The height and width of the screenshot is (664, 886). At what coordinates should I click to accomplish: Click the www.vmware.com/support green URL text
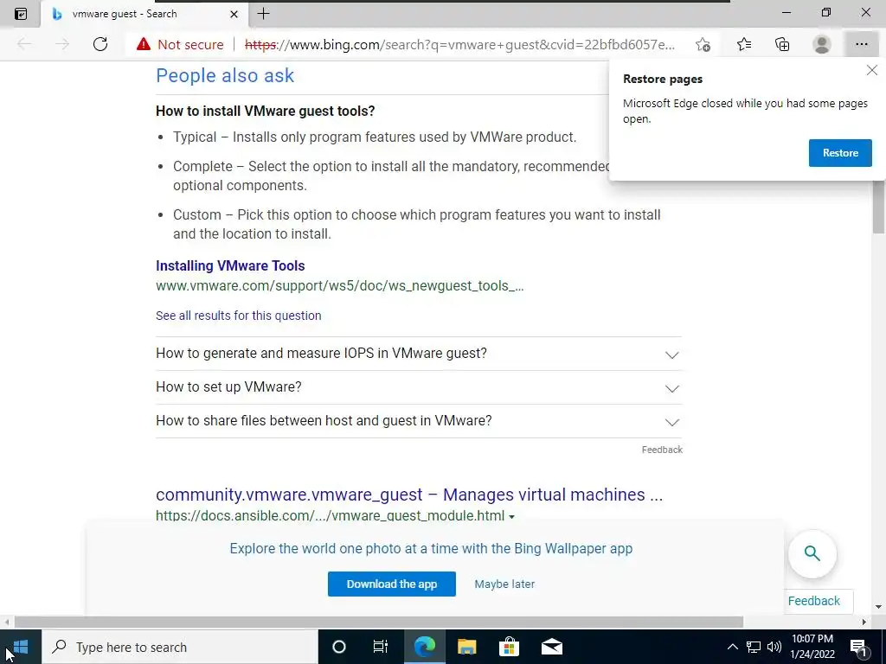click(339, 285)
